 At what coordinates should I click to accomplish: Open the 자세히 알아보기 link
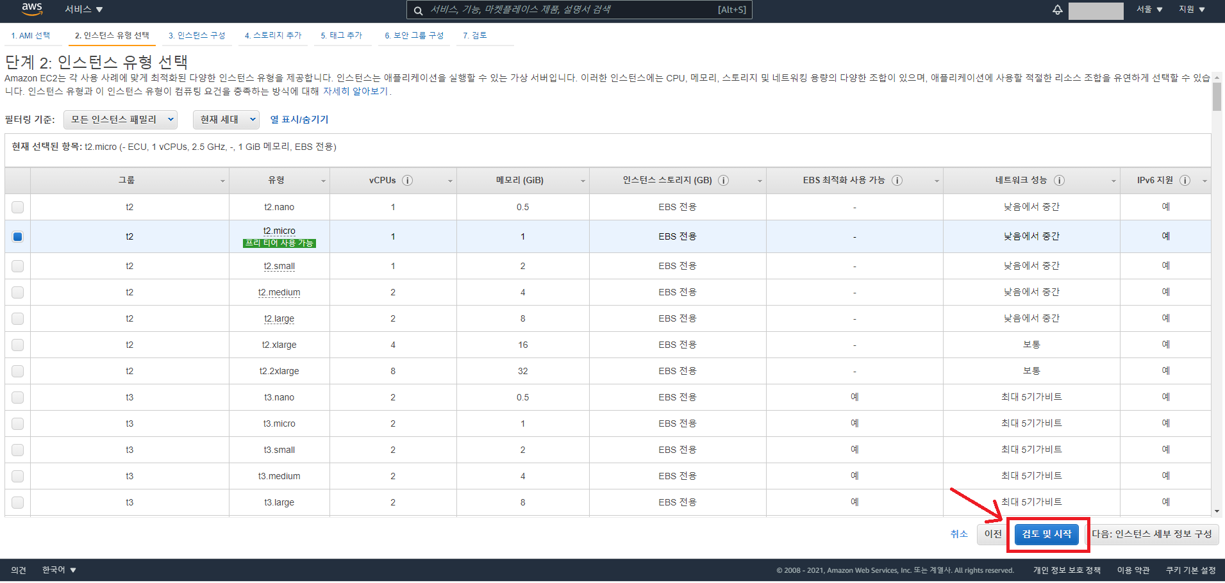[356, 91]
